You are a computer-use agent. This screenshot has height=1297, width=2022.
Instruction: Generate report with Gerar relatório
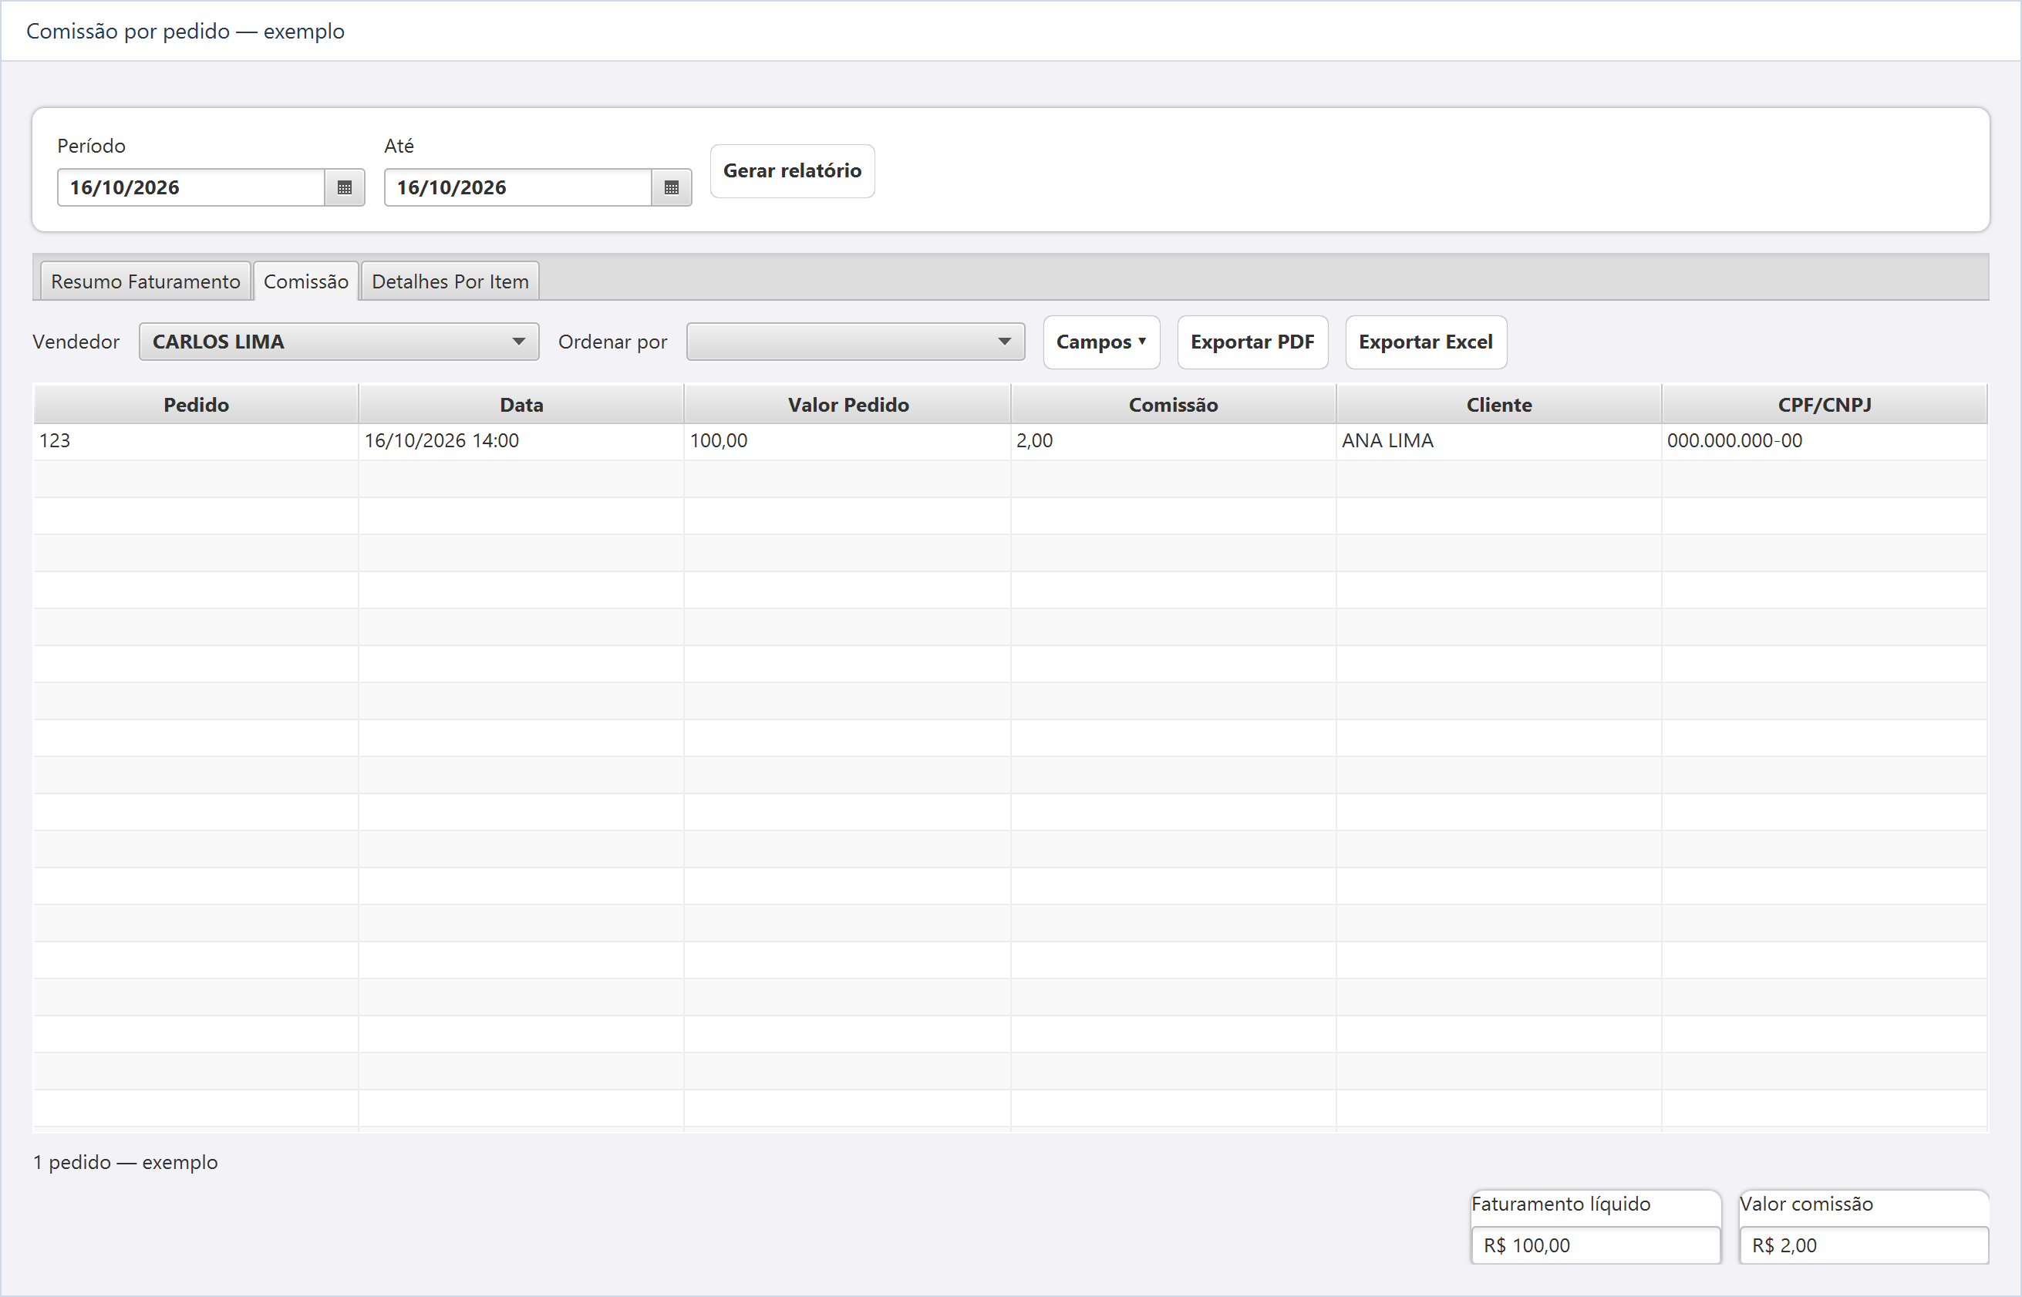(x=792, y=171)
